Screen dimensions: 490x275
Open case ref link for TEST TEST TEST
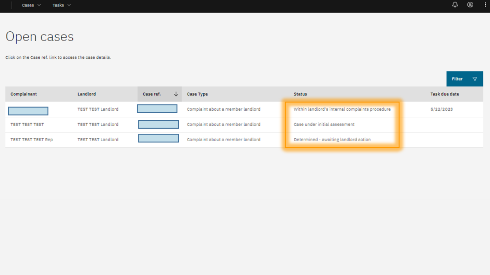158,124
